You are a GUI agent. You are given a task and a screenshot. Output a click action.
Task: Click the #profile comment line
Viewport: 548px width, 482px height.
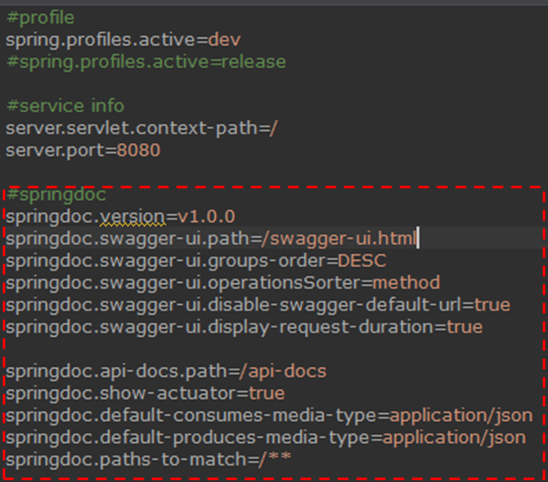point(40,19)
